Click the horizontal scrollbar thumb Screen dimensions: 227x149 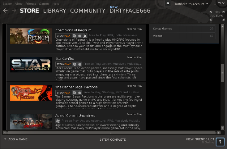click(x=111, y=133)
